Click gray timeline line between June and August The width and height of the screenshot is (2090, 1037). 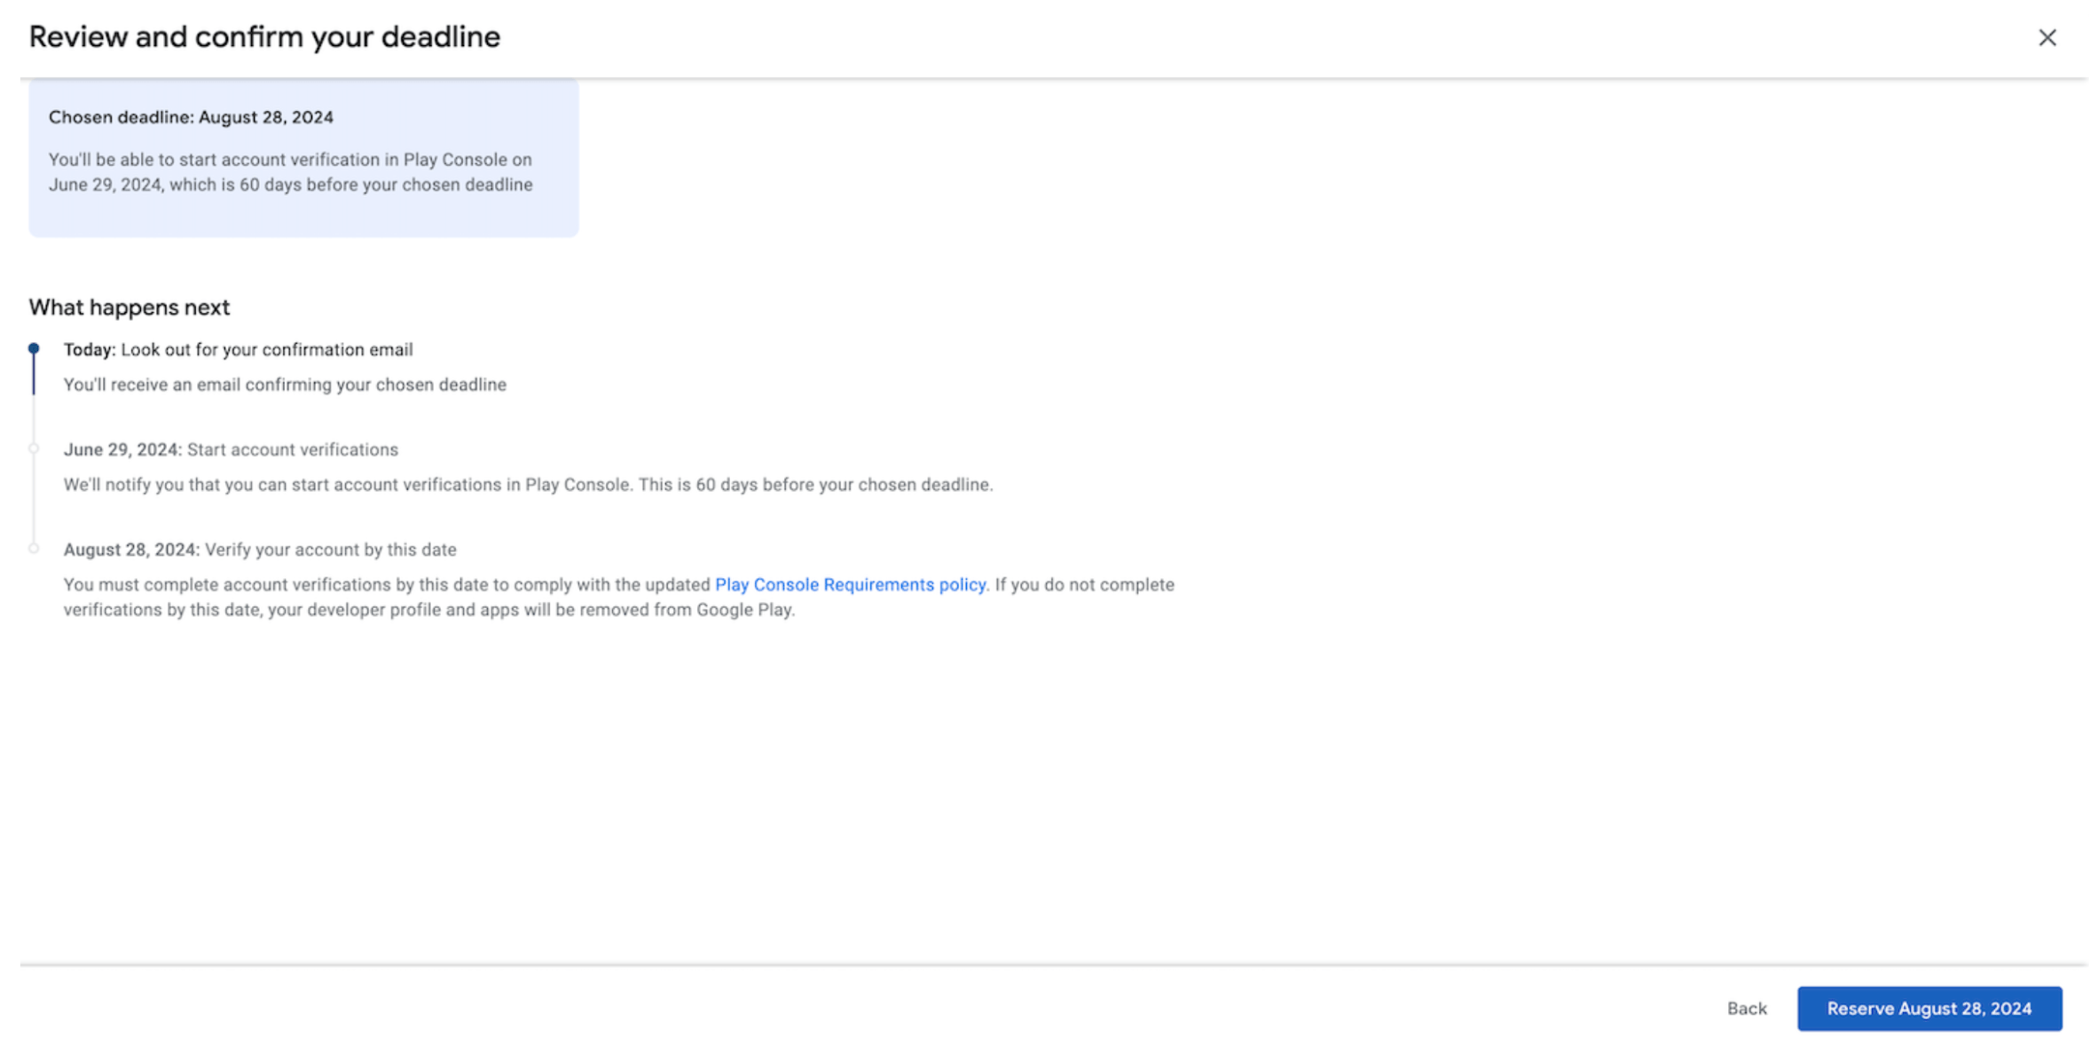(x=34, y=499)
